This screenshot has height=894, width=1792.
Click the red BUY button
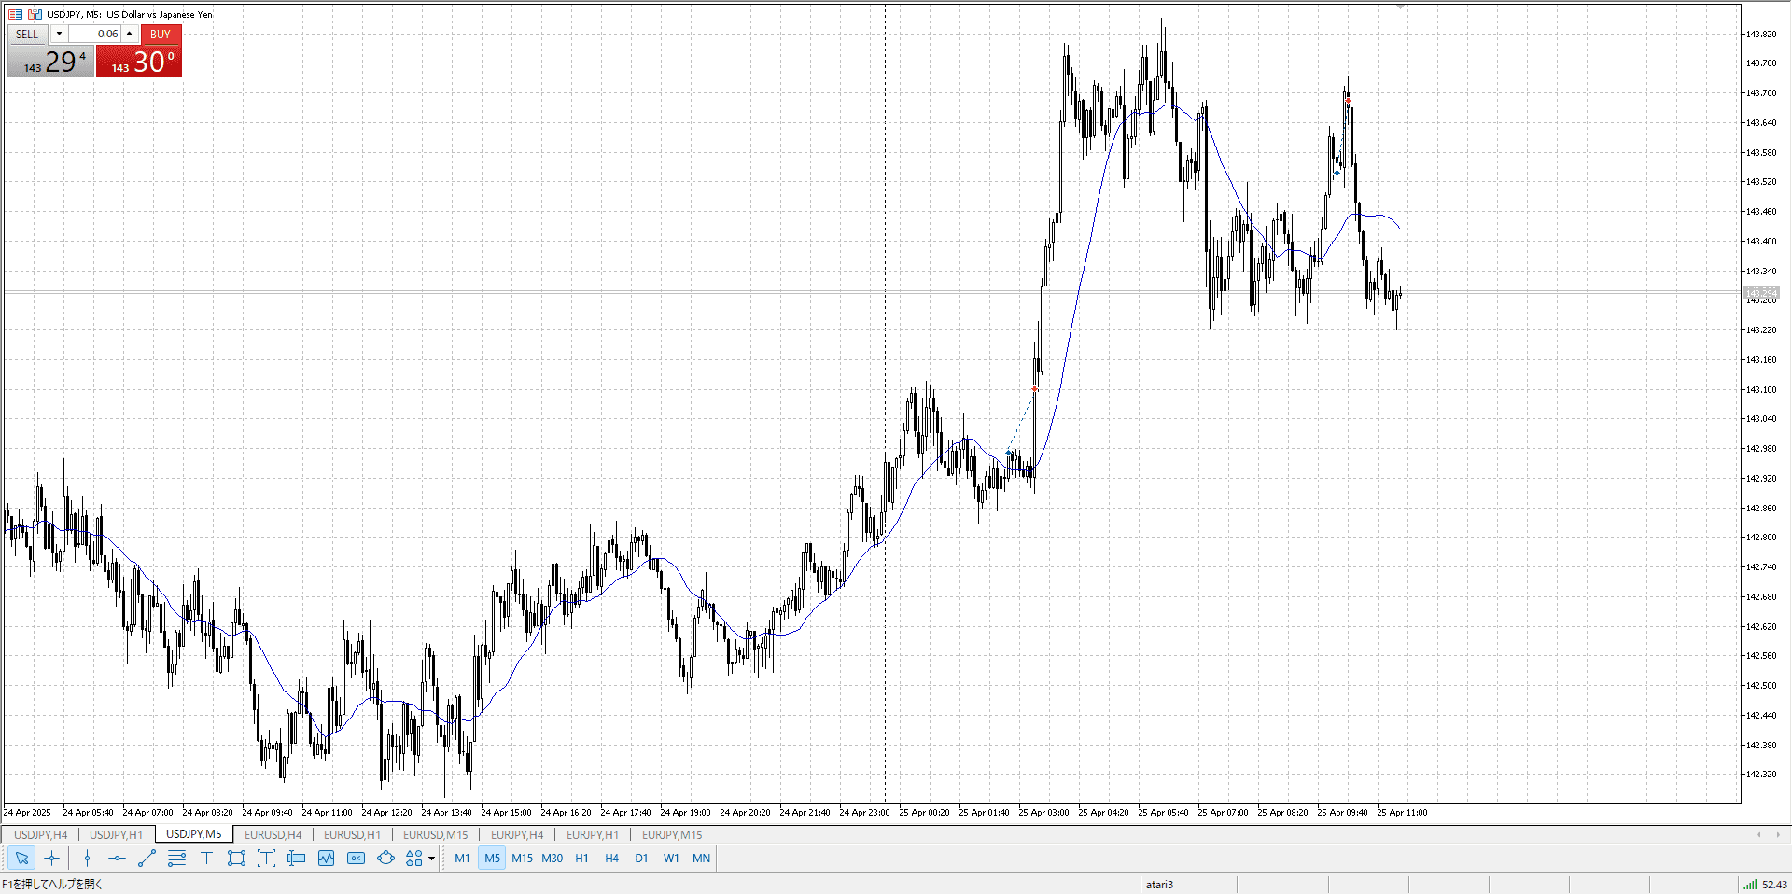click(x=161, y=35)
